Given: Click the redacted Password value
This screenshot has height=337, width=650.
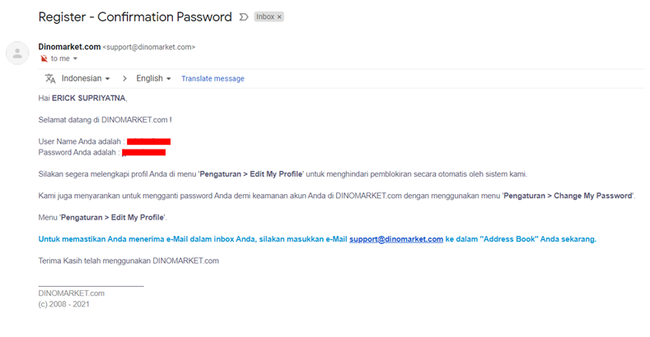Looking at the screenshot, I should (144, 153).
